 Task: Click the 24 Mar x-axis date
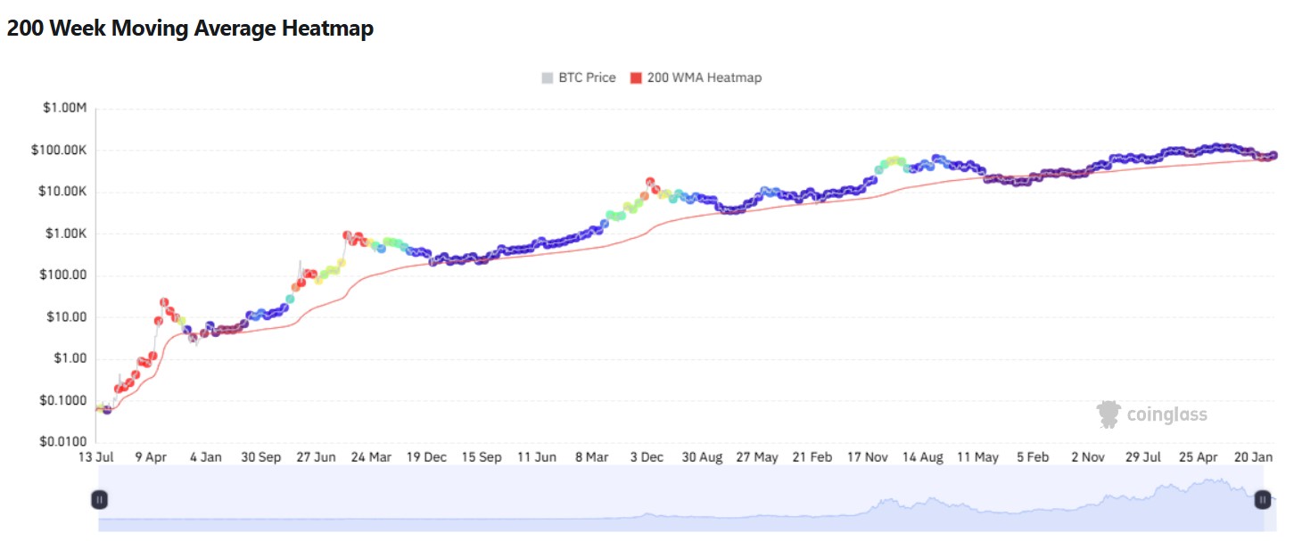(x=371, y=457)
